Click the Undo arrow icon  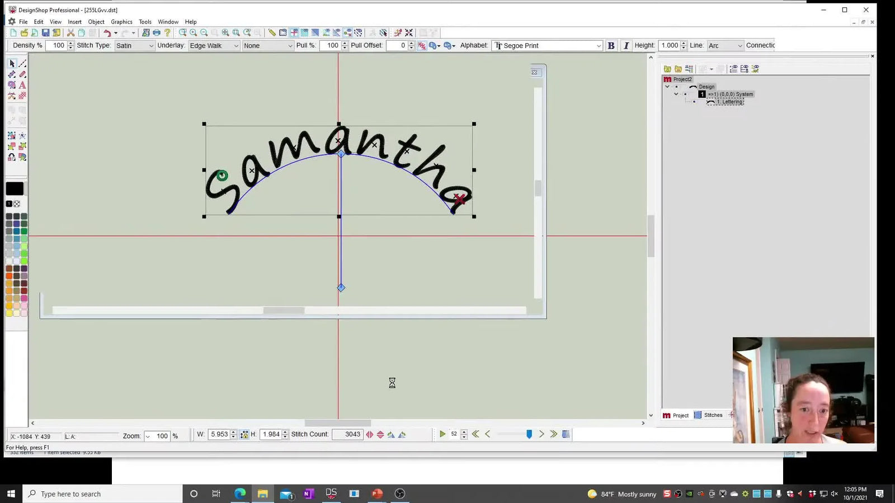click(x=107, y=33)
